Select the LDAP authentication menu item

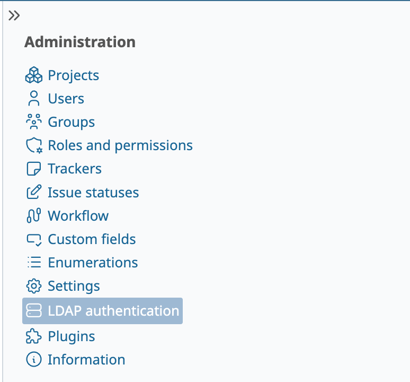click(x=103, y=311)
